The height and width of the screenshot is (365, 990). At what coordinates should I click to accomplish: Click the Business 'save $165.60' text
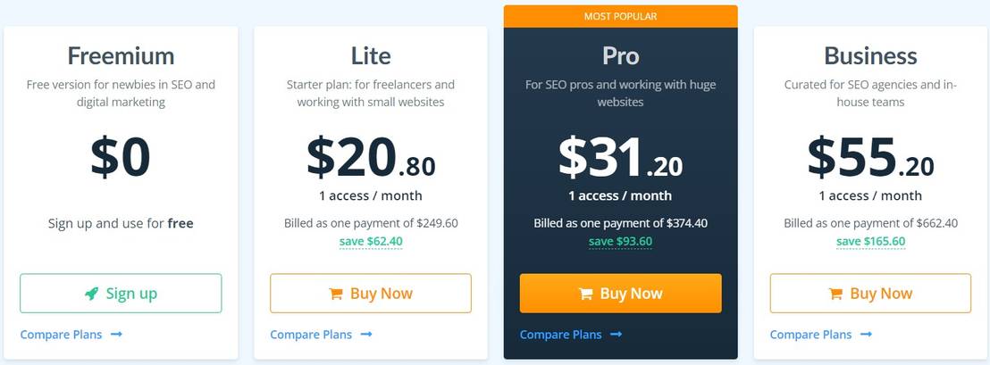point(871,241)
